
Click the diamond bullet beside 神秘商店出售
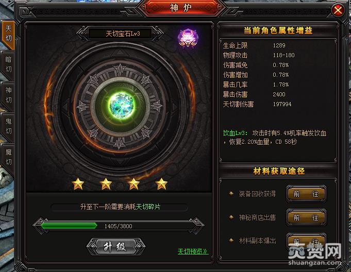pyautogui.click(x=231, y=217)
